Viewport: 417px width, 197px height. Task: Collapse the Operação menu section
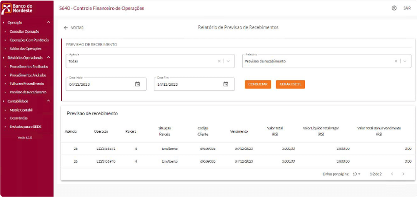tap(48, 23)
